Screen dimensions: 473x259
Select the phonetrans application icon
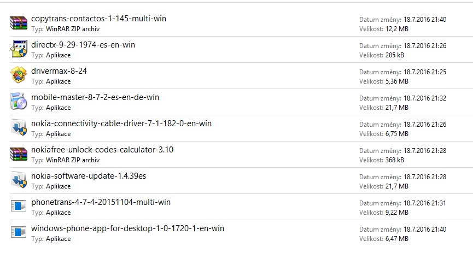(19, 207)
